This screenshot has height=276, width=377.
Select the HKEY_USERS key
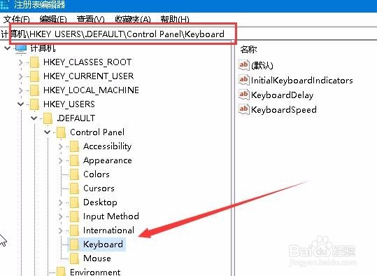[x=69, y=104]
